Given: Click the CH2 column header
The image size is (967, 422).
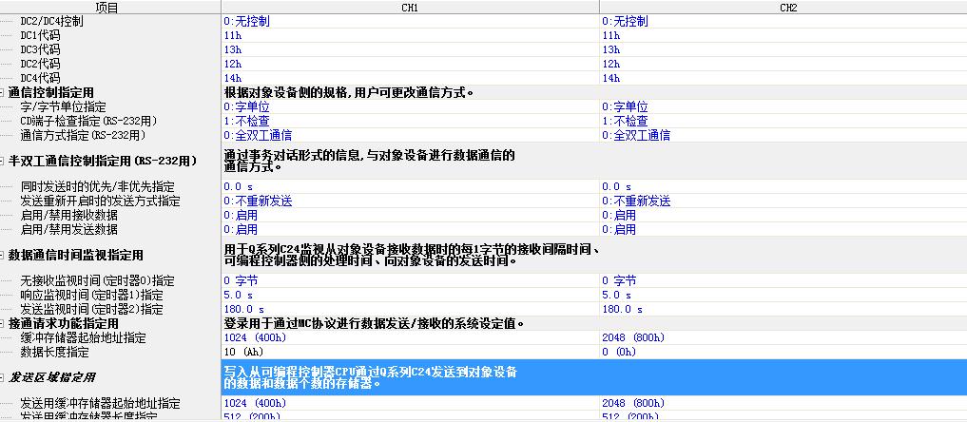Looking at the screenshot, I should tap(787, 7).
